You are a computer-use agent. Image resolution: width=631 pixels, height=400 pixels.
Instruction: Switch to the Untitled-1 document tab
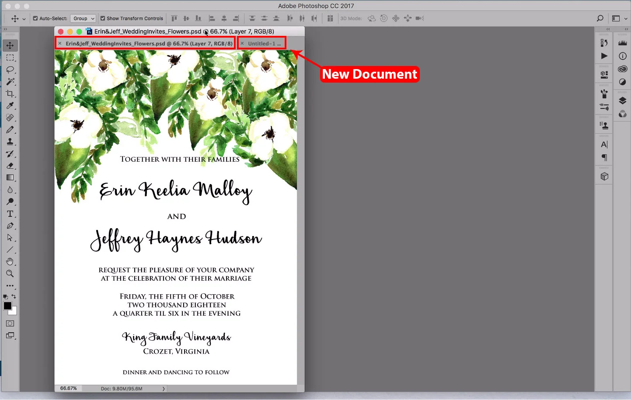(265, 43)
